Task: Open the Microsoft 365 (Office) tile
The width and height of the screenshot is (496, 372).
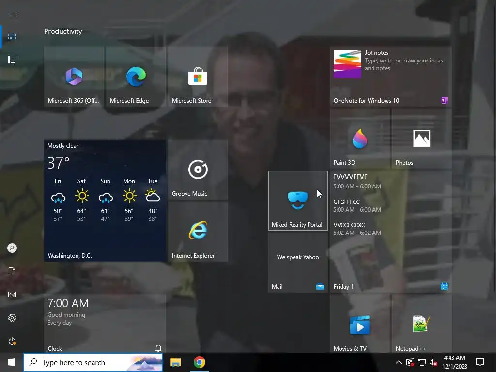Action: coord(74,76)
